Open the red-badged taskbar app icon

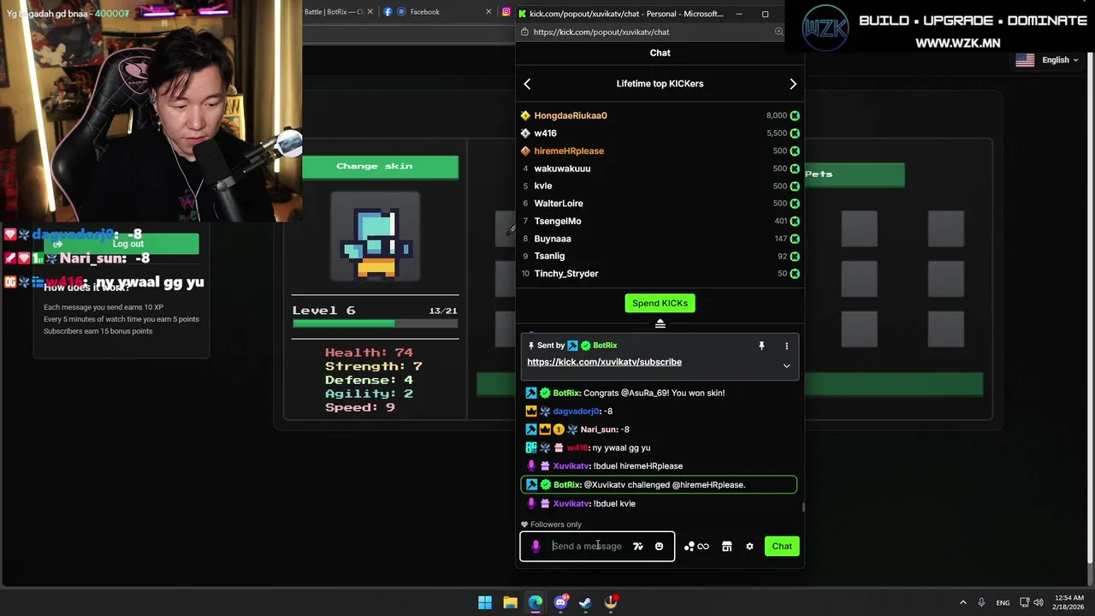(x=611, y=602)
